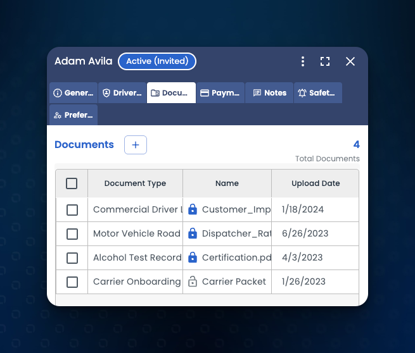The image size is (415, 353).
Task: Sort by the Name column header
Action: point(227,183)
